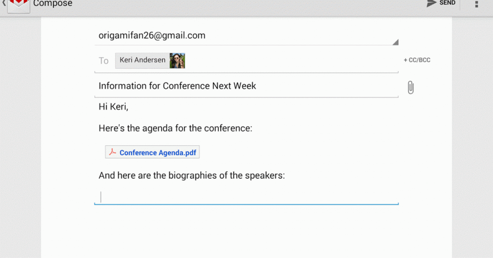This screenshot has width=493, height=258.
Task: Click the To label in recipients row
Action: point(104,61)
